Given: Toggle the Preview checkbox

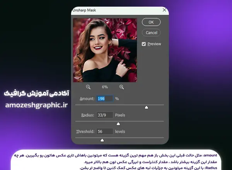Looking at the screenshot, I should (x=144, y=44).
